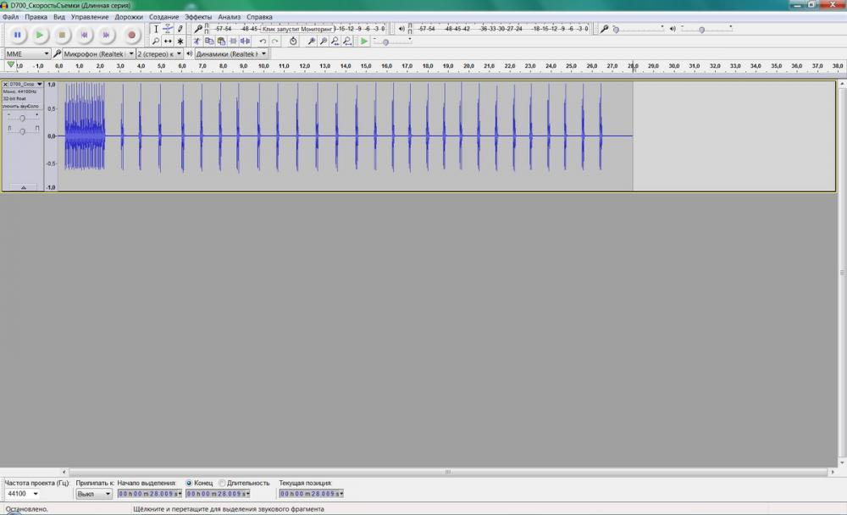Open the 2 (стерео) channels dropdown
Viewport: 847px width, 515px height.
point(159,54)
